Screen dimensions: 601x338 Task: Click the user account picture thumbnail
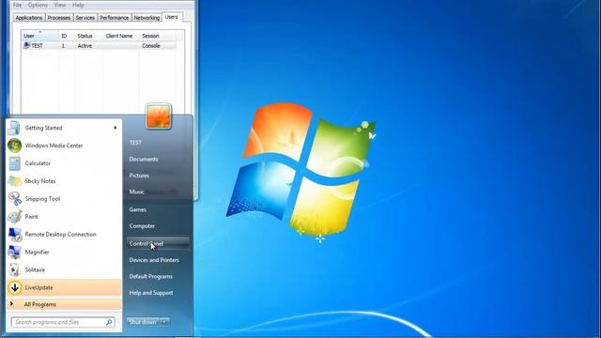click(x=159, y=116)
